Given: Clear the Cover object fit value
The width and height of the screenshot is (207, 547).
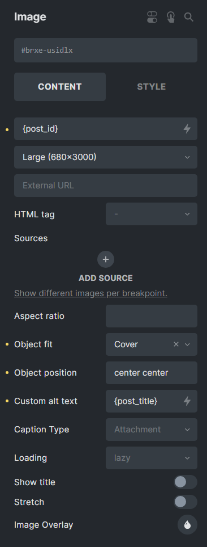Looking at the screenshot, I should pyautogui.click(x=176, y=344).
